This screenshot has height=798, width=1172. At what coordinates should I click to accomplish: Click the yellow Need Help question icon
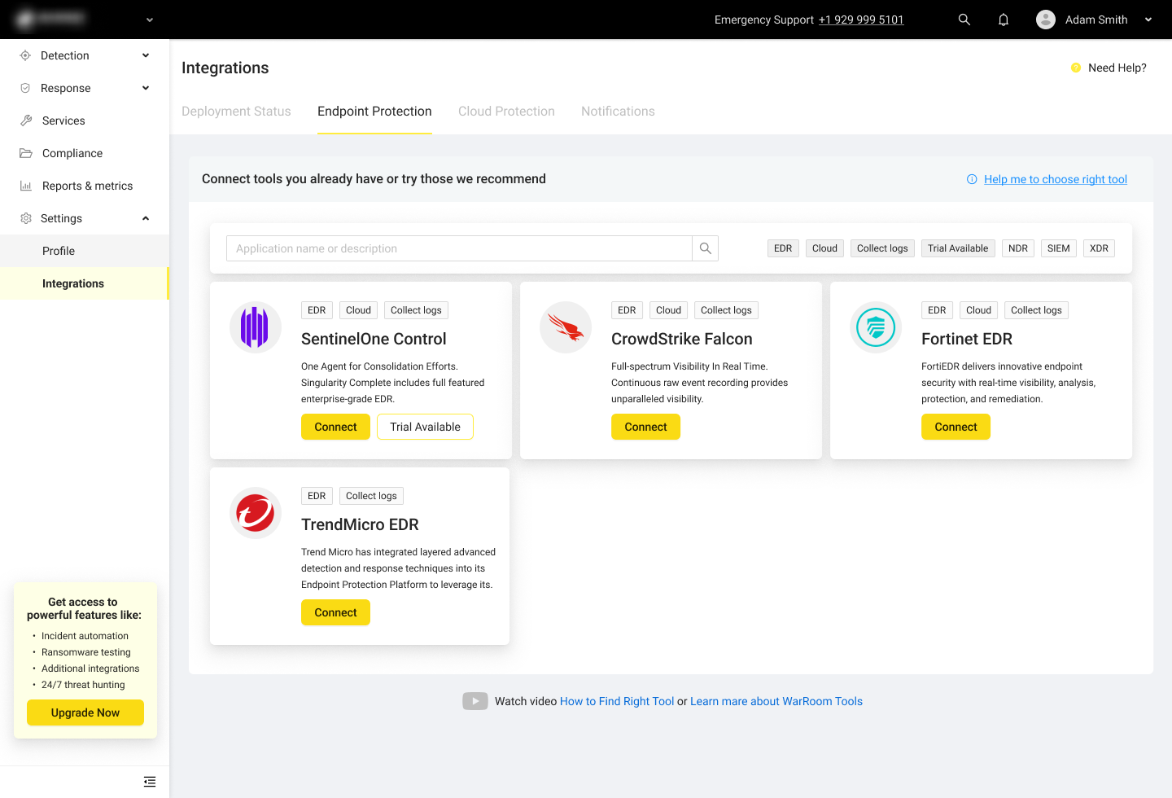[1076, 68]
